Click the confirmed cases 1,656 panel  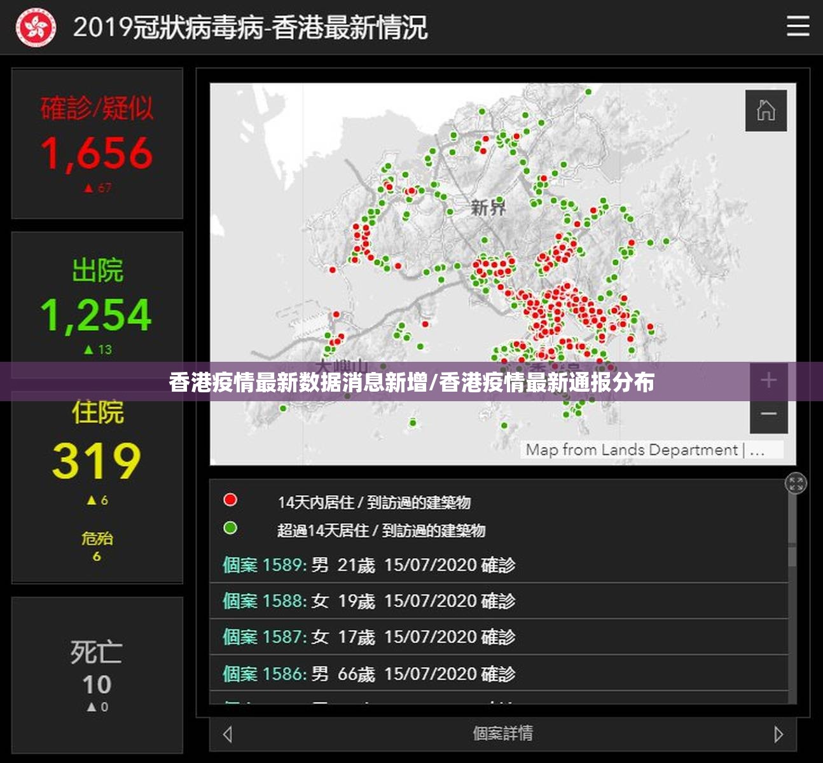[x=97, y=144]
